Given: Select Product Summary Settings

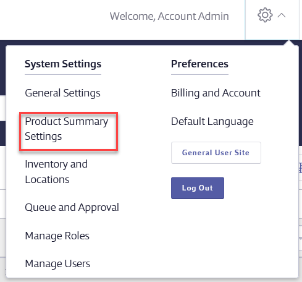Looking at the screenshot, I should tap(67, 129).
